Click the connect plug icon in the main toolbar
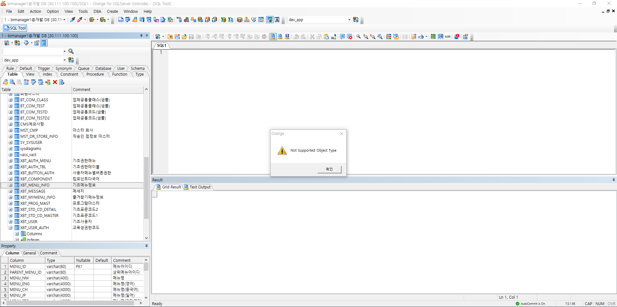Image resolution: width=617 pixels, height=307 pixels. pos(73,20)
